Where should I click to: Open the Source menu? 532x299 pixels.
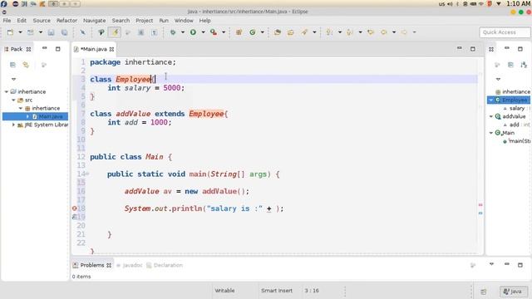pyautogui.click(x=42, y=20)
